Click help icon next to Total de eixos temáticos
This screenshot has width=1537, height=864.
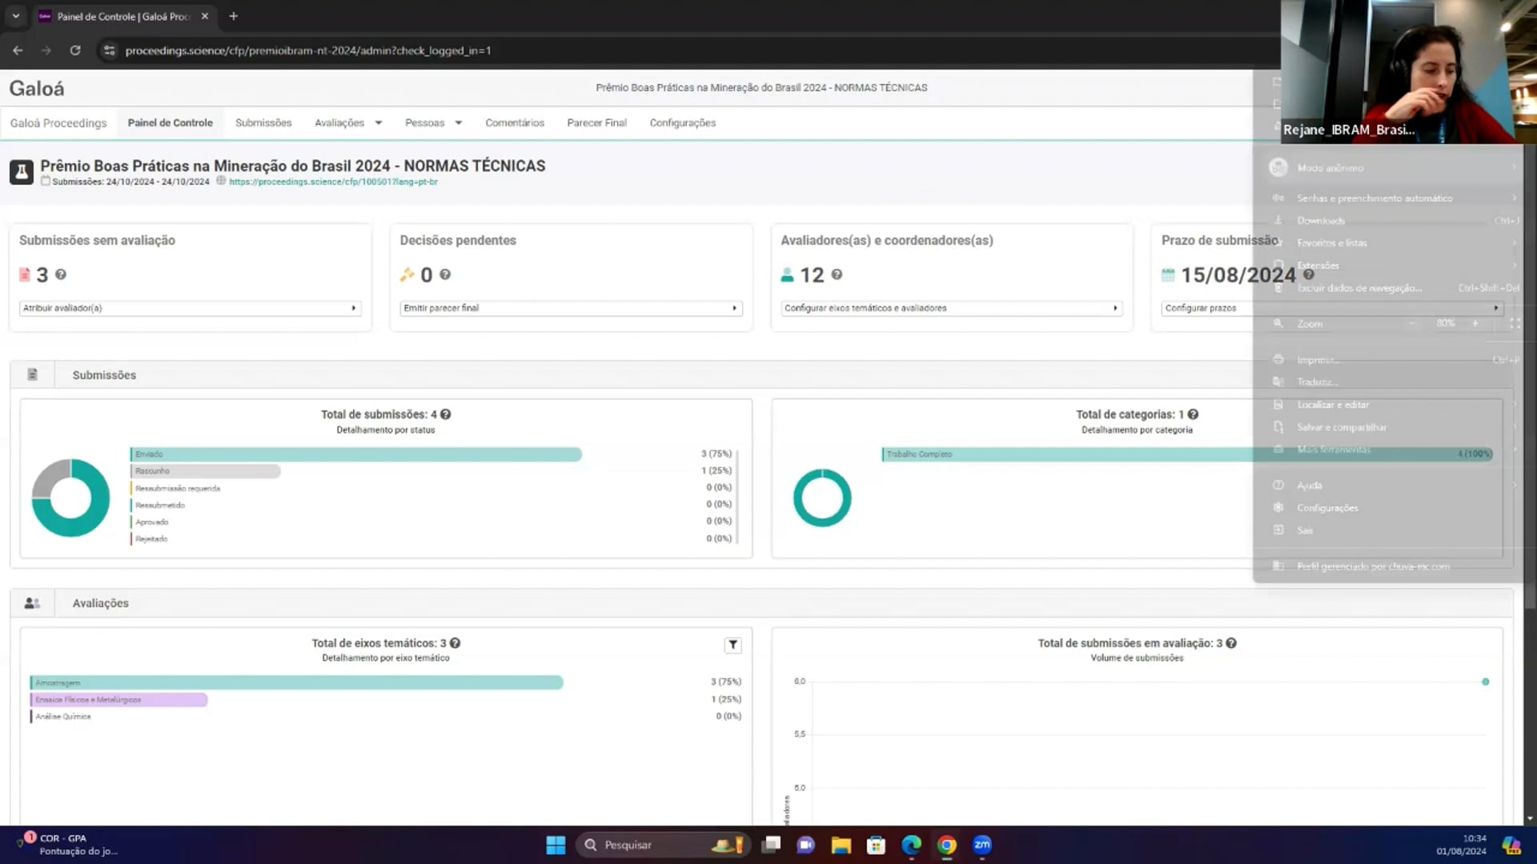pyautogui.click(x=455, y=643)
